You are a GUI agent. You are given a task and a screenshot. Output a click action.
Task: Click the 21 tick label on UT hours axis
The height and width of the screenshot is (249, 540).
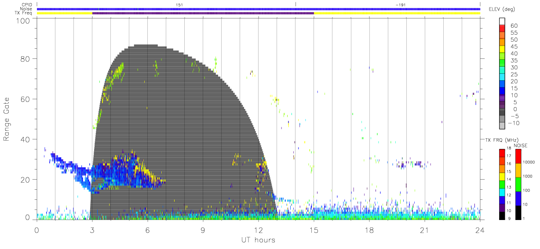click(x=425, y=230)
